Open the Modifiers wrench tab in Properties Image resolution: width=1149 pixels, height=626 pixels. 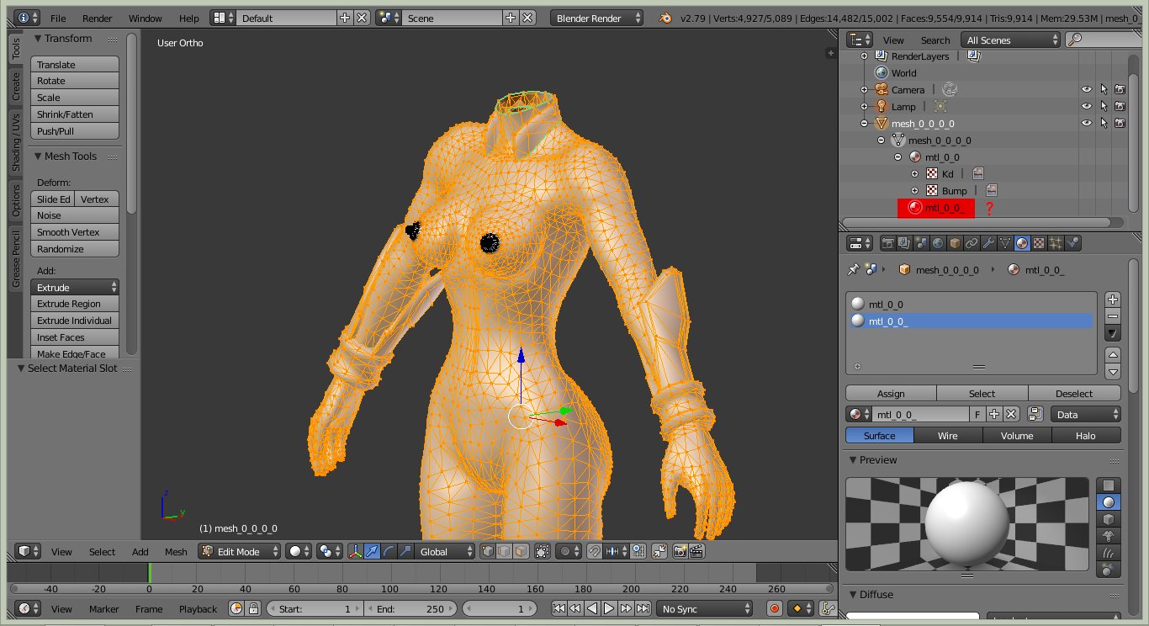pyautogui.click(x=988, y=243)
